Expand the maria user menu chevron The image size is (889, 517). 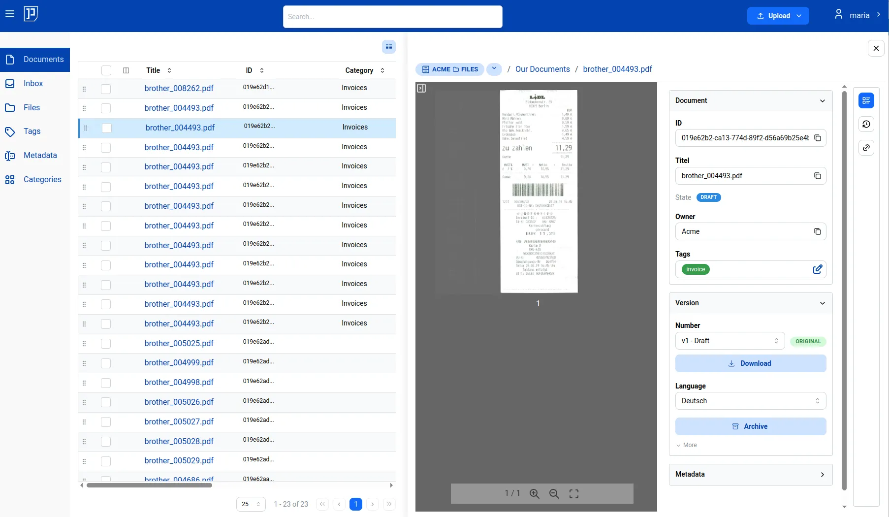879,14
